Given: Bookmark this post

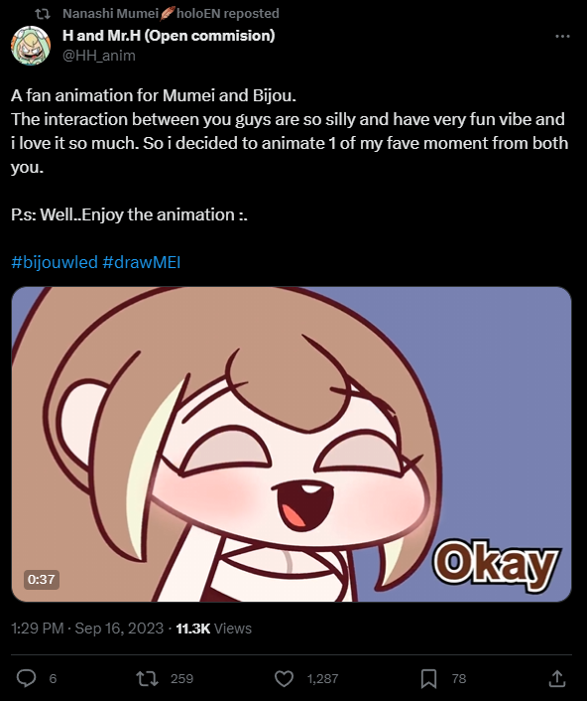Looking at the screenshot, I should (428, 678).
